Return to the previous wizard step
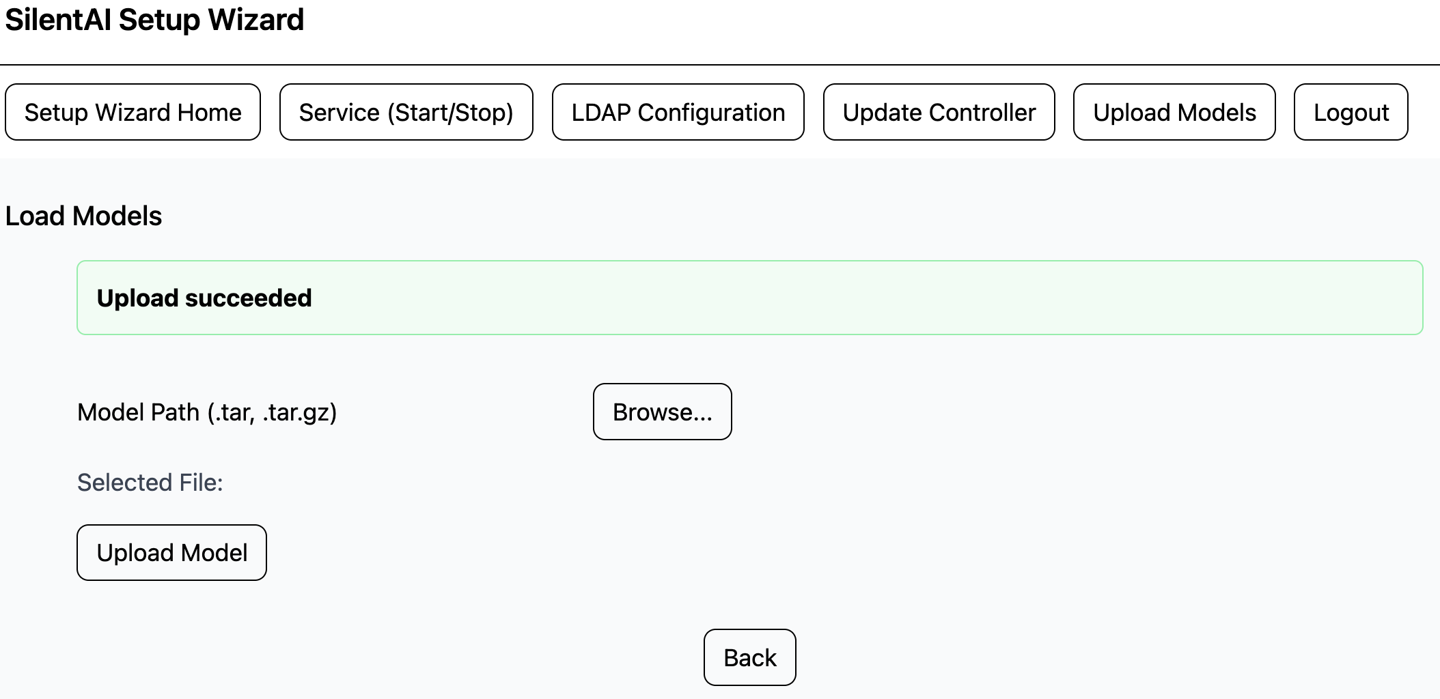Viewport: 1440px width, 699px height. coord(749,657)
